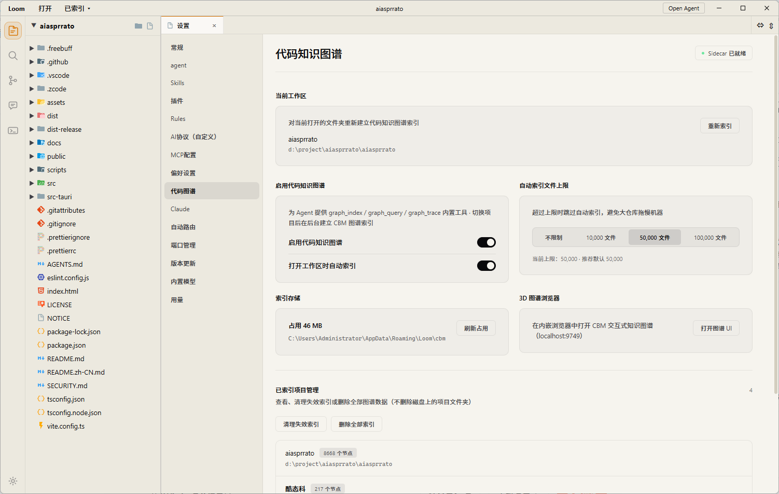
Task: Toggle the 打开工作区时自动索引 switch
Action: coord(486,266)
